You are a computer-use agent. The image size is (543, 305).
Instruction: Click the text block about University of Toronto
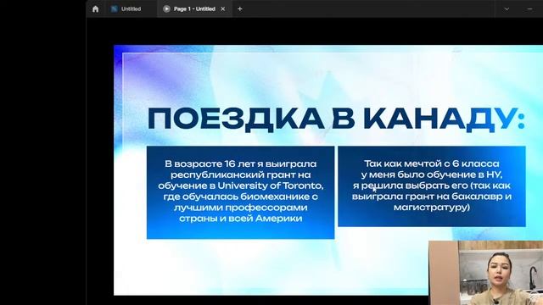241,192
